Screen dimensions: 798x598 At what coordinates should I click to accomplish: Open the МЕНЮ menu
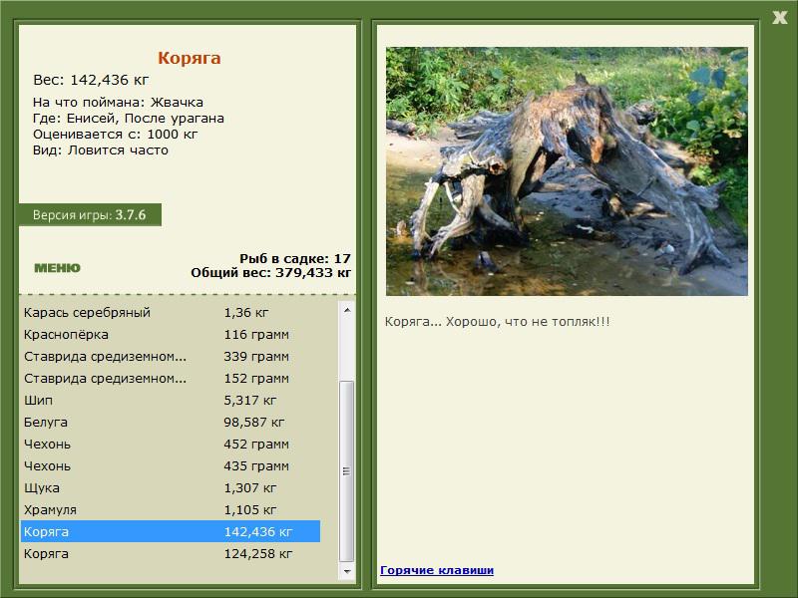coord(57,268)
